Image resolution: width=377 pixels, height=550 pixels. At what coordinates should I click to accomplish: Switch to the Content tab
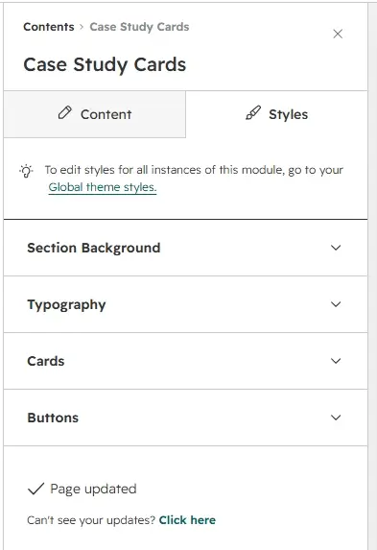95,114
